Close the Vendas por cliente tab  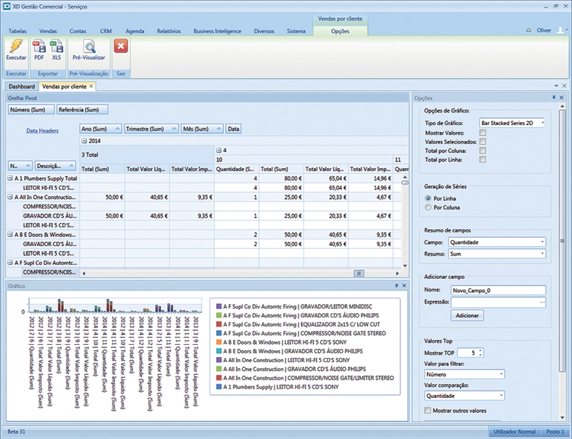[90, 86]
